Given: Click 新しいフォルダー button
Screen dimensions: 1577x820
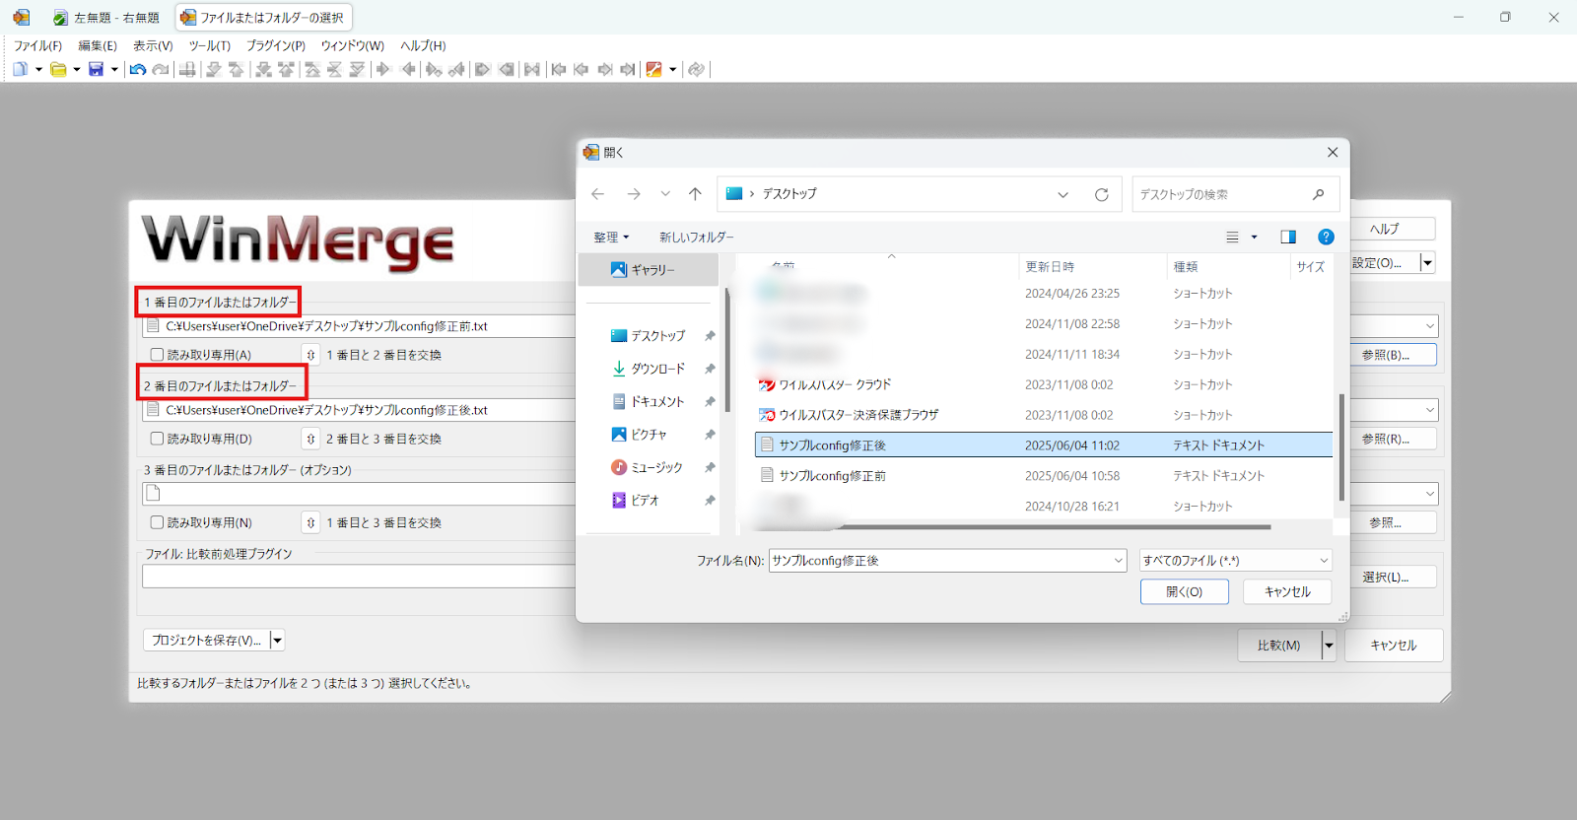Looking at the screenshot, I should (696, 238).
